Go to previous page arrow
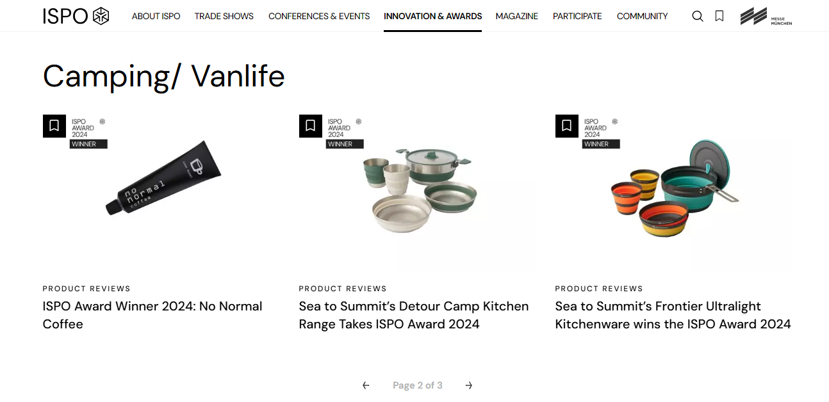 tap(366, 385)
